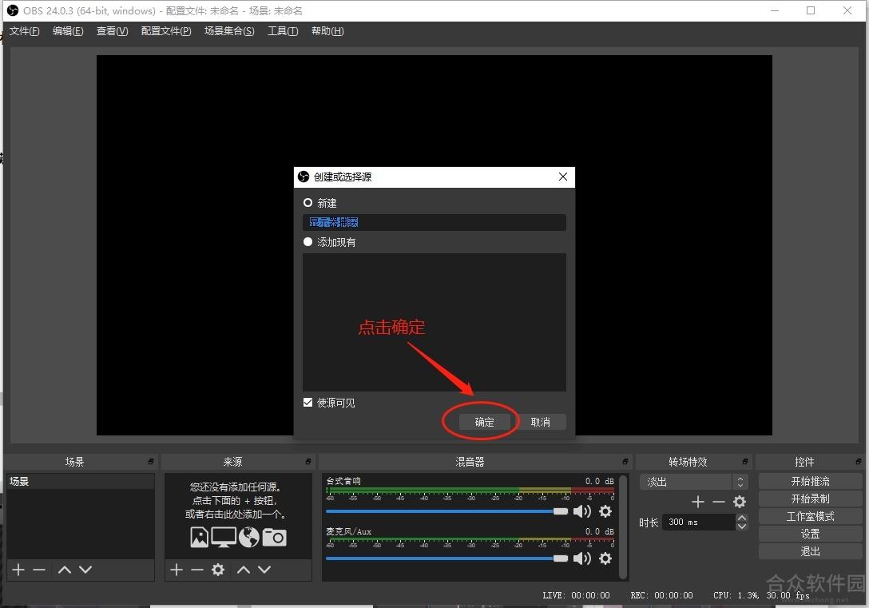The height and width of the screenshot is (608, 869).
Task: Enable 工作室模式
Action: pyautogui.click(x=810, y=516)
